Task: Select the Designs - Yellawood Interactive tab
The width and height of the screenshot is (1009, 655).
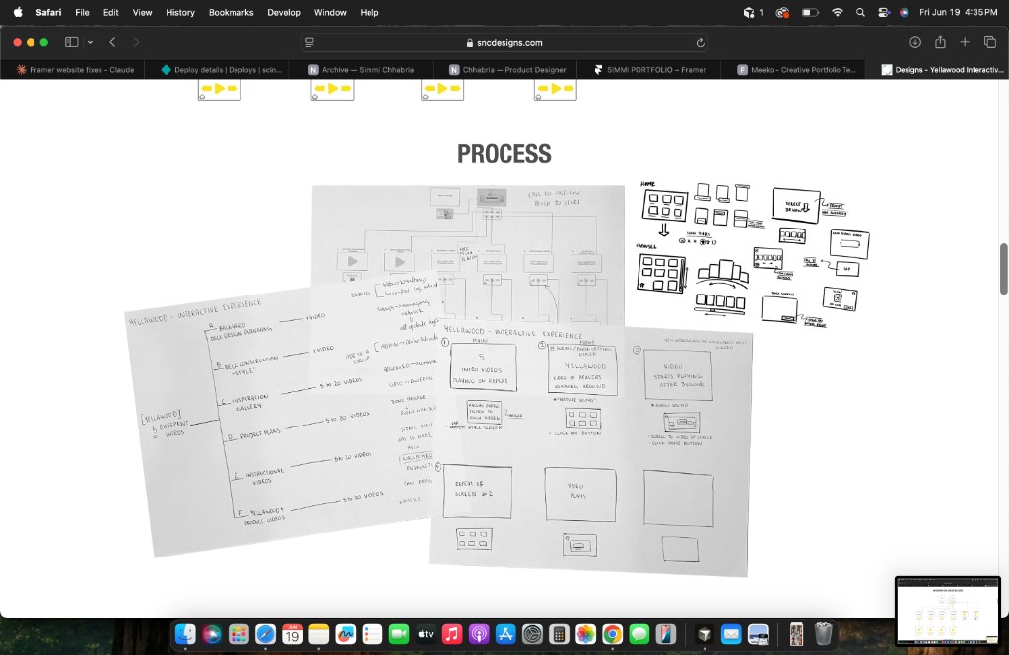Action: click(x=942, y=70)
